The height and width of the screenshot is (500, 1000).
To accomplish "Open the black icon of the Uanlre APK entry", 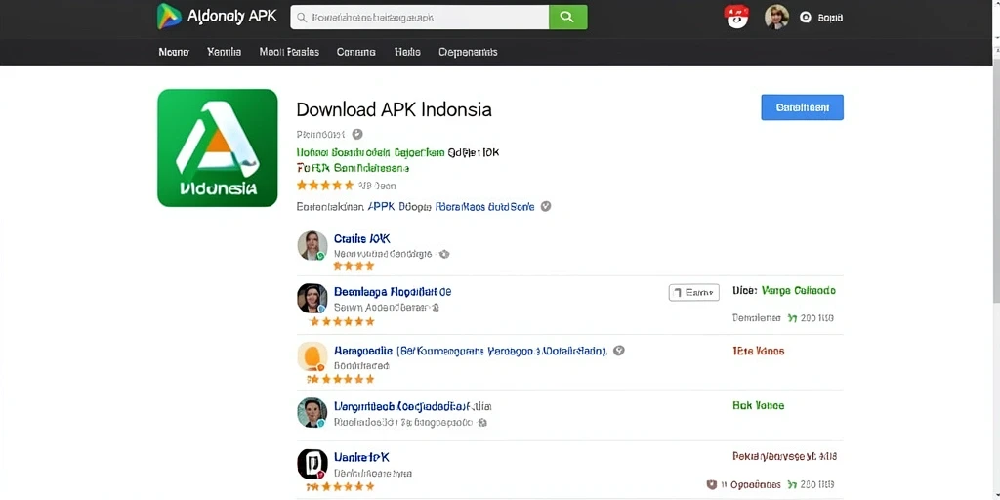I will (312, 464).
